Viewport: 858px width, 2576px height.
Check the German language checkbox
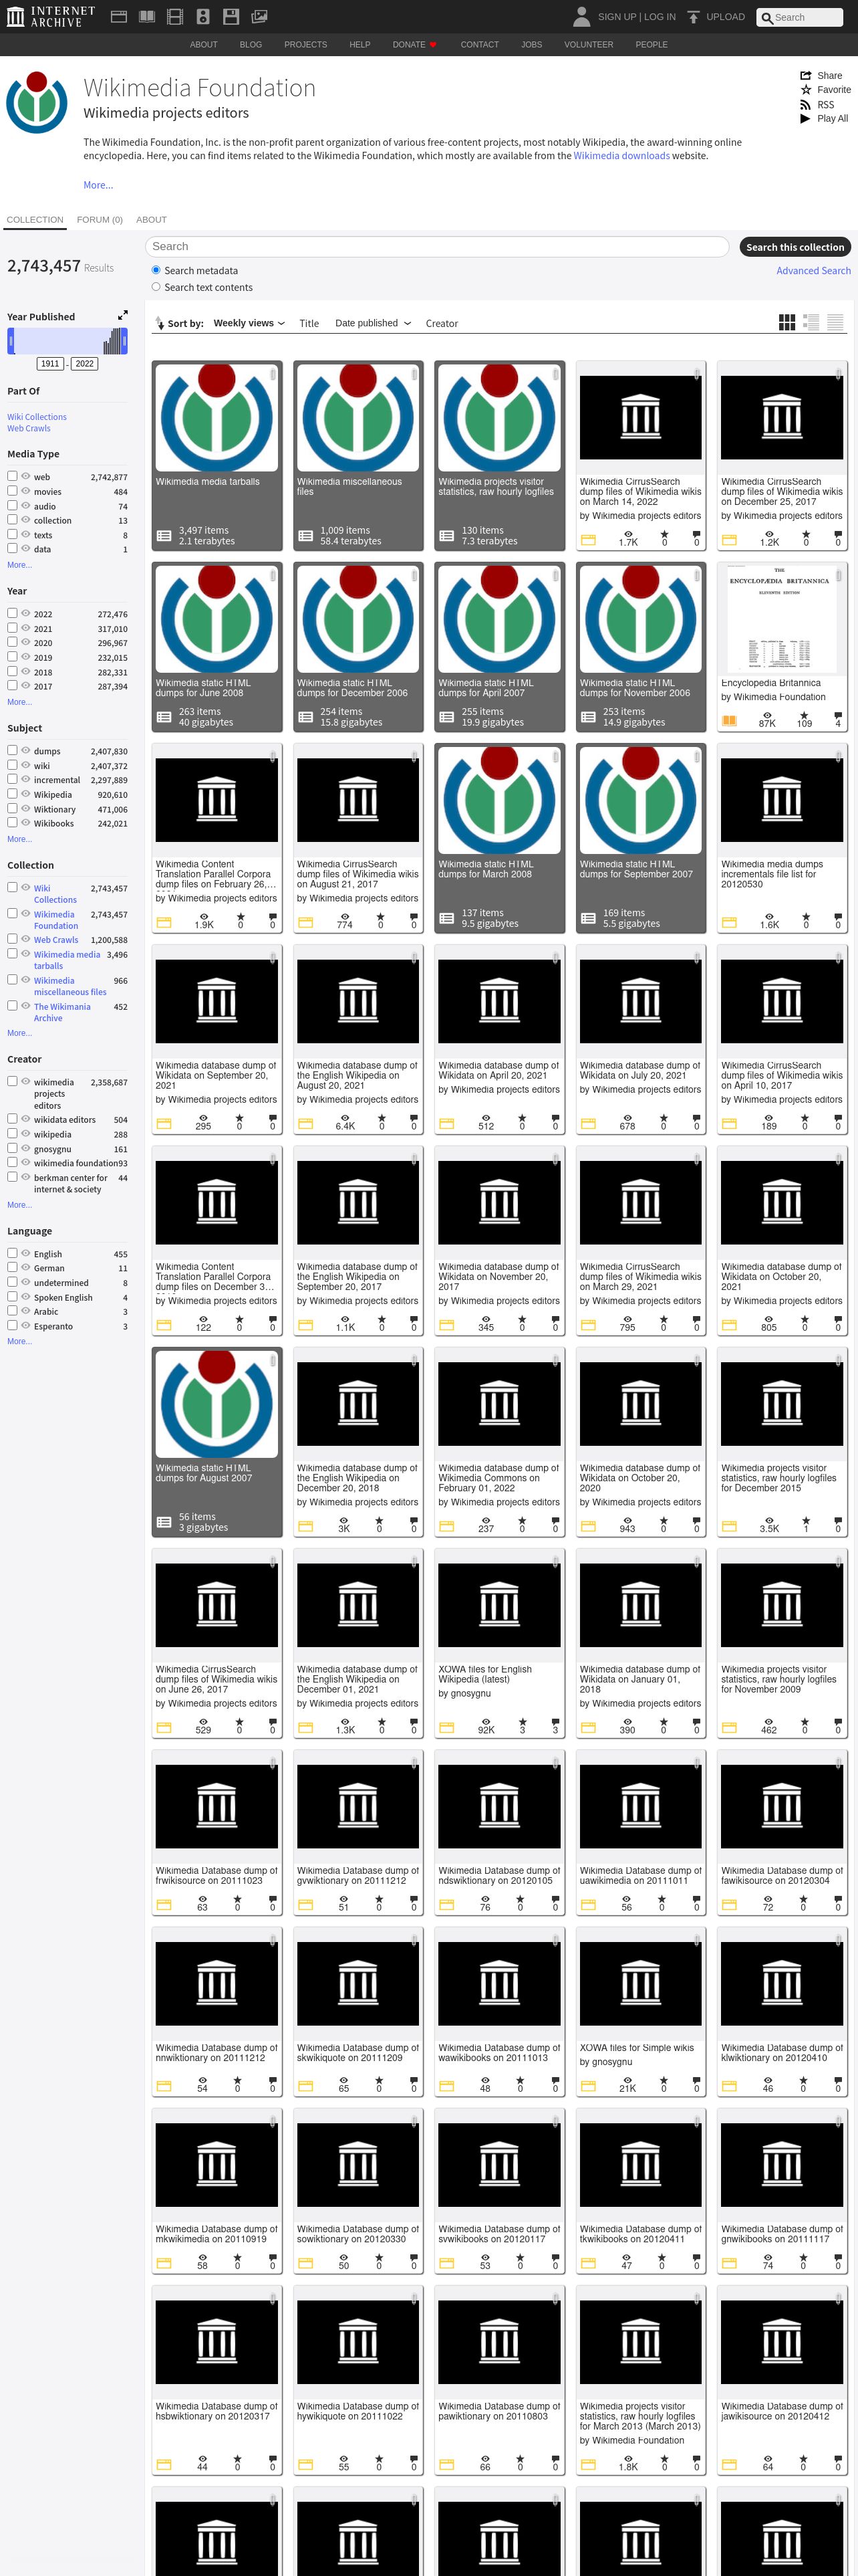12,1267
